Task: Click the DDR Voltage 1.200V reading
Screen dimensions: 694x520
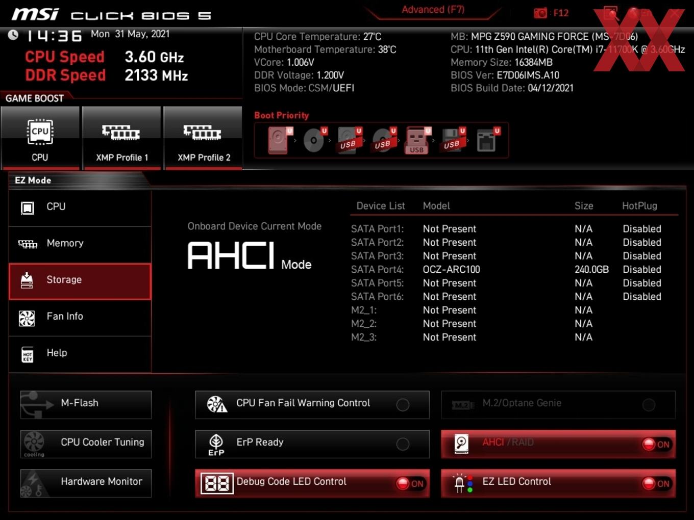Action: pos(299,75)
